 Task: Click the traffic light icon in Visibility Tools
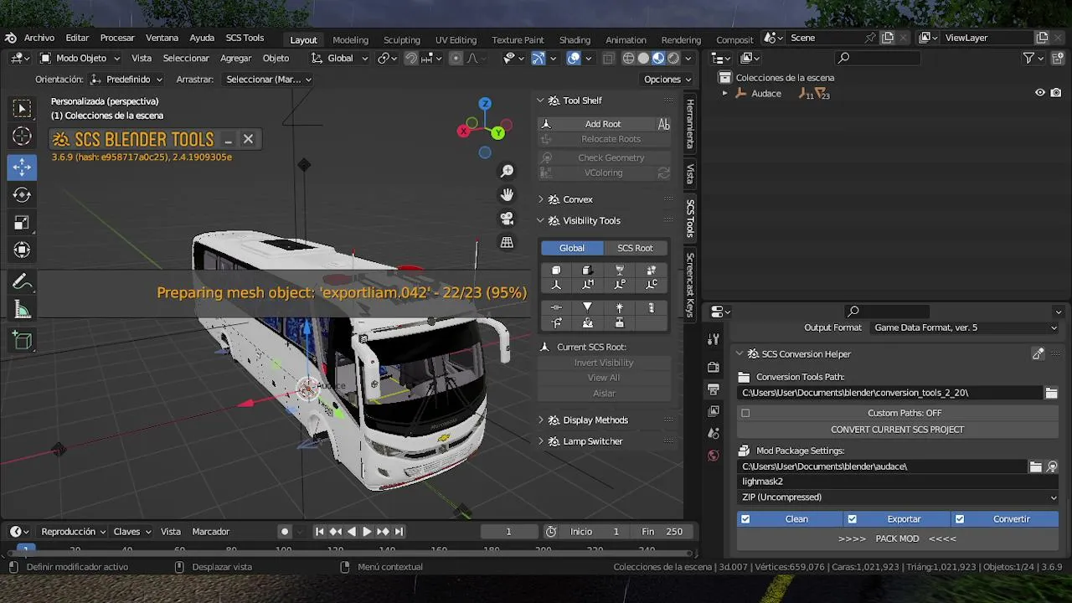click(x=652, y=307)
